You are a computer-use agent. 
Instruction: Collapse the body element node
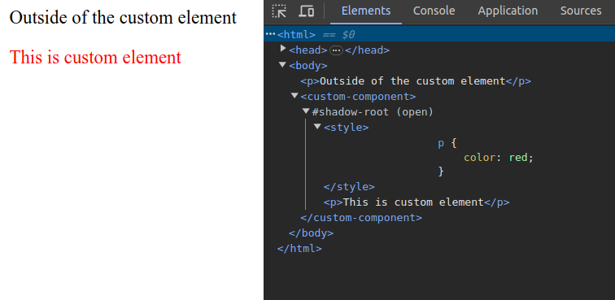coord(282,64)
